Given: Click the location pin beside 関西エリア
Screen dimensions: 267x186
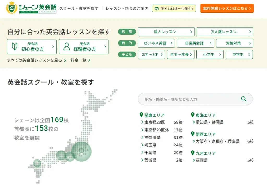Looking at the screenshot, I should (x=193, y=134).
